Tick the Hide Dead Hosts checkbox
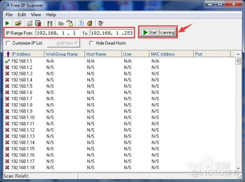The width and height of the screenshot is (245, 182). (x=92, y=43)
